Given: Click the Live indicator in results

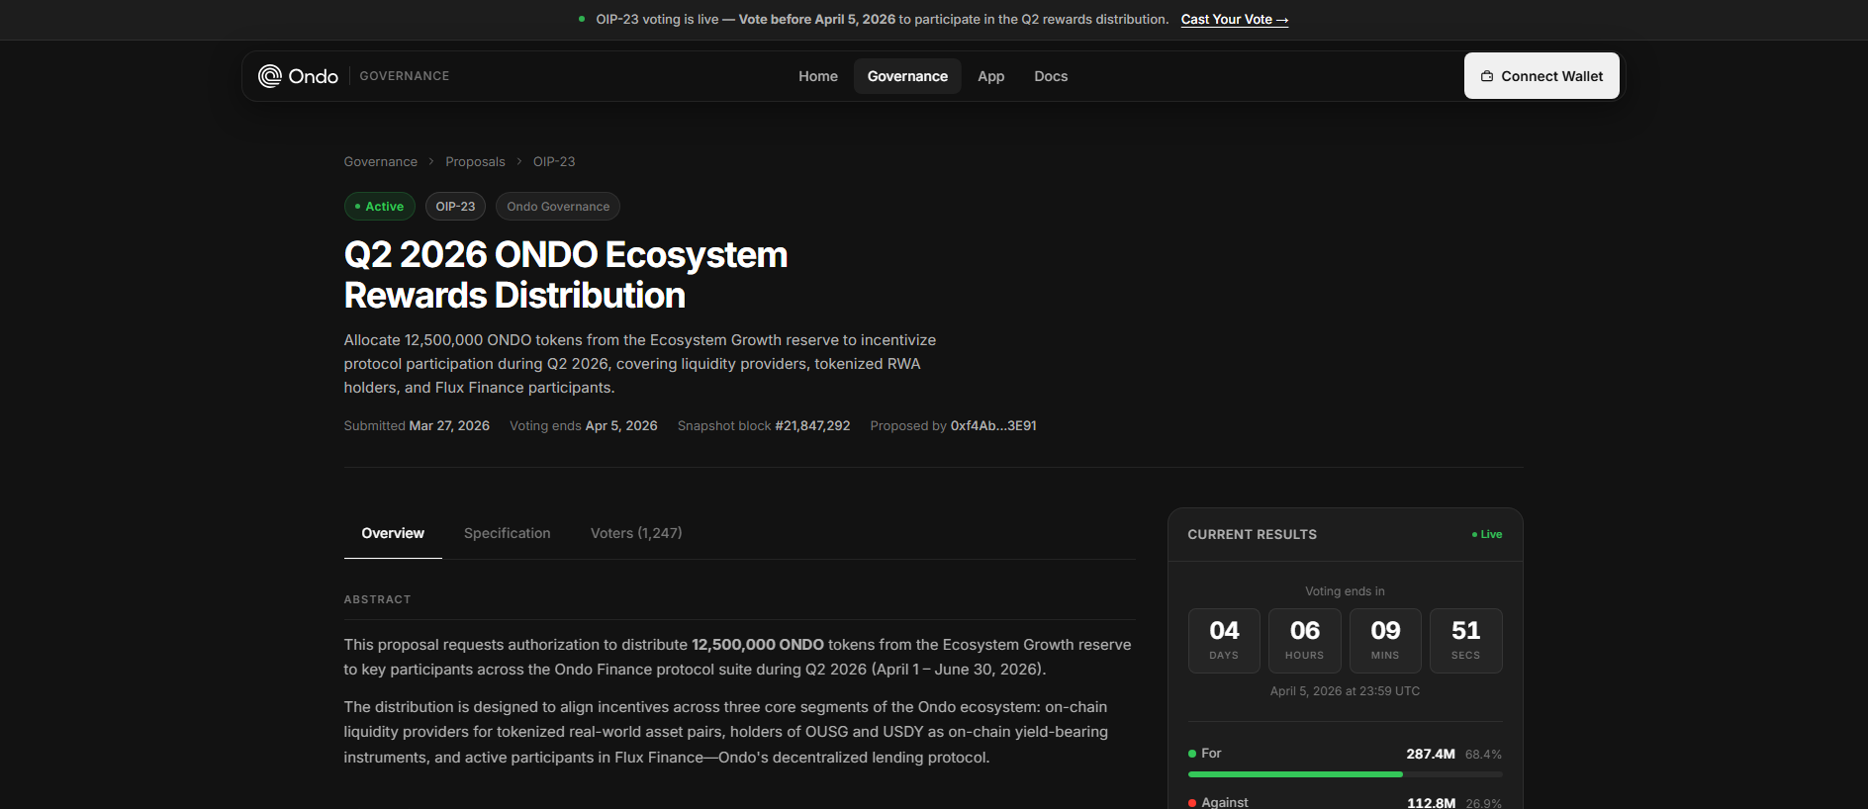Looking at the screenshot, I should [1487, 534].
